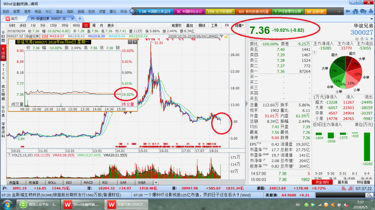
Task: Click the search magnifier icon at bottom right
Action: (369, 195)
